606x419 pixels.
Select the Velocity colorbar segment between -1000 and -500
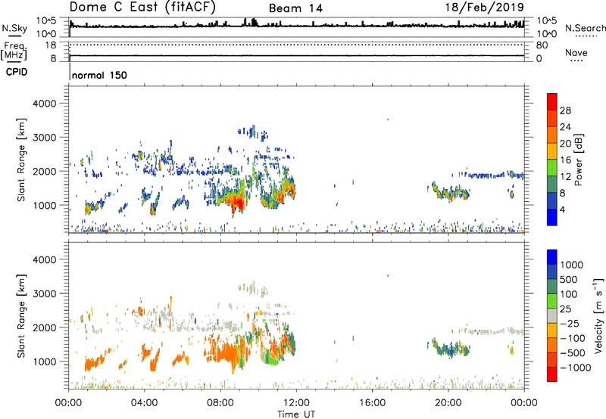pos(552,359)
